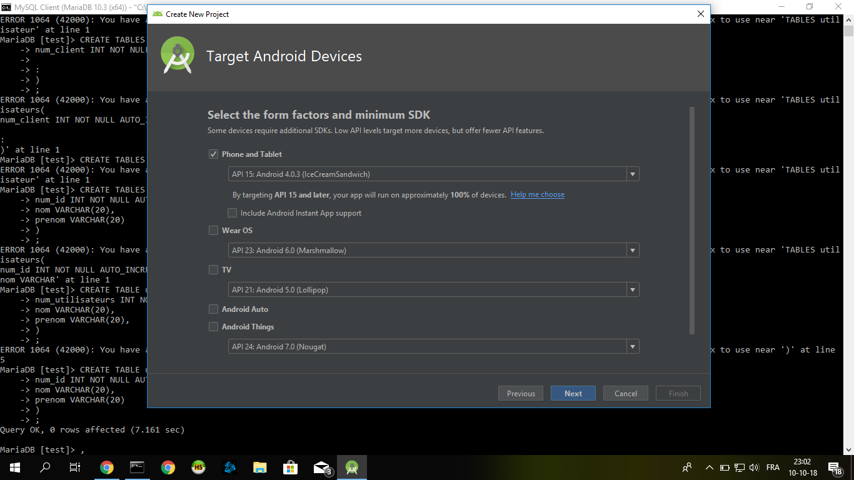Click the 'Query OK, 0 rows affected' line
The width and height of the screenshot is (854, 480).
93,430
